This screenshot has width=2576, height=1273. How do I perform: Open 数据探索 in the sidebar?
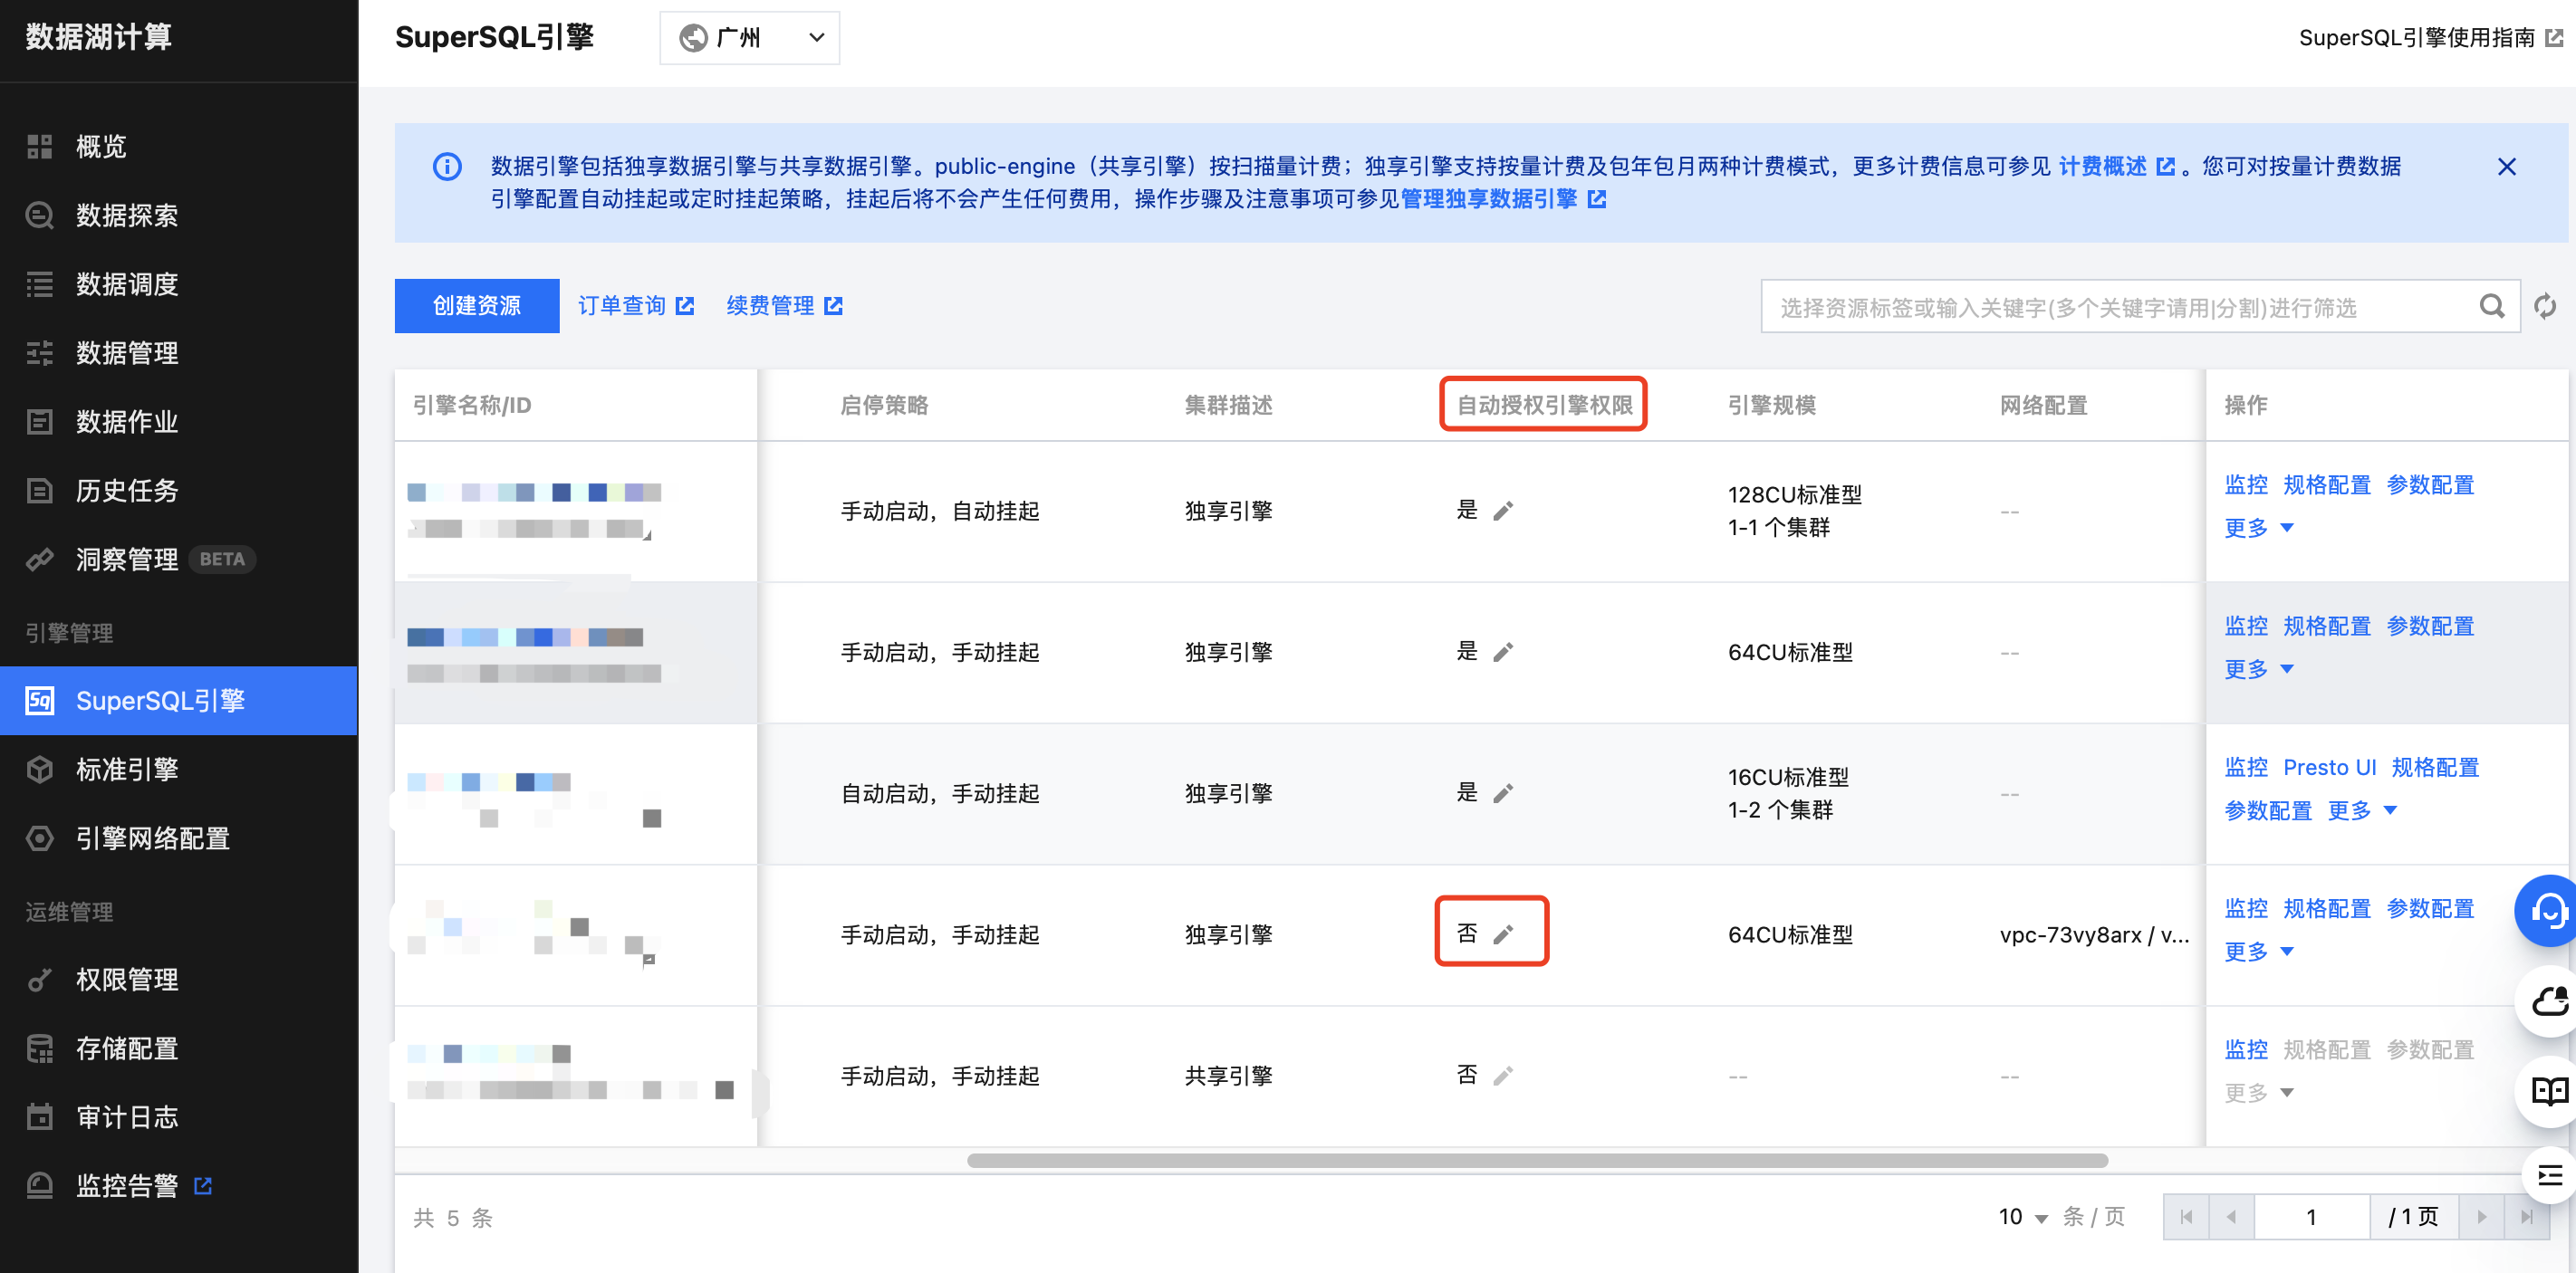(127, 215)
